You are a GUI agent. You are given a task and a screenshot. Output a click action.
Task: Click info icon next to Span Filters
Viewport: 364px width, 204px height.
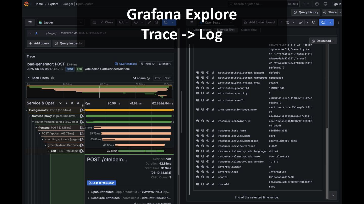(x=53, y=78)
